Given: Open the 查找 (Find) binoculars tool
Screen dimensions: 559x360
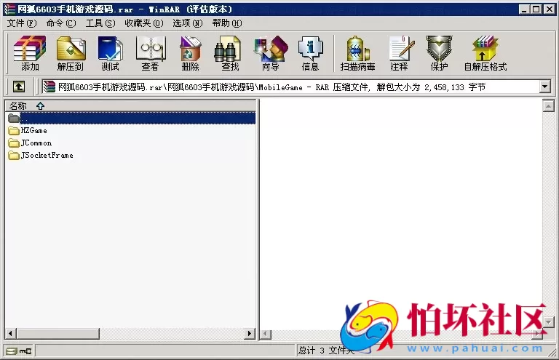Looking at the screenshot, I should pyautogui.click(x=230, y=54).
